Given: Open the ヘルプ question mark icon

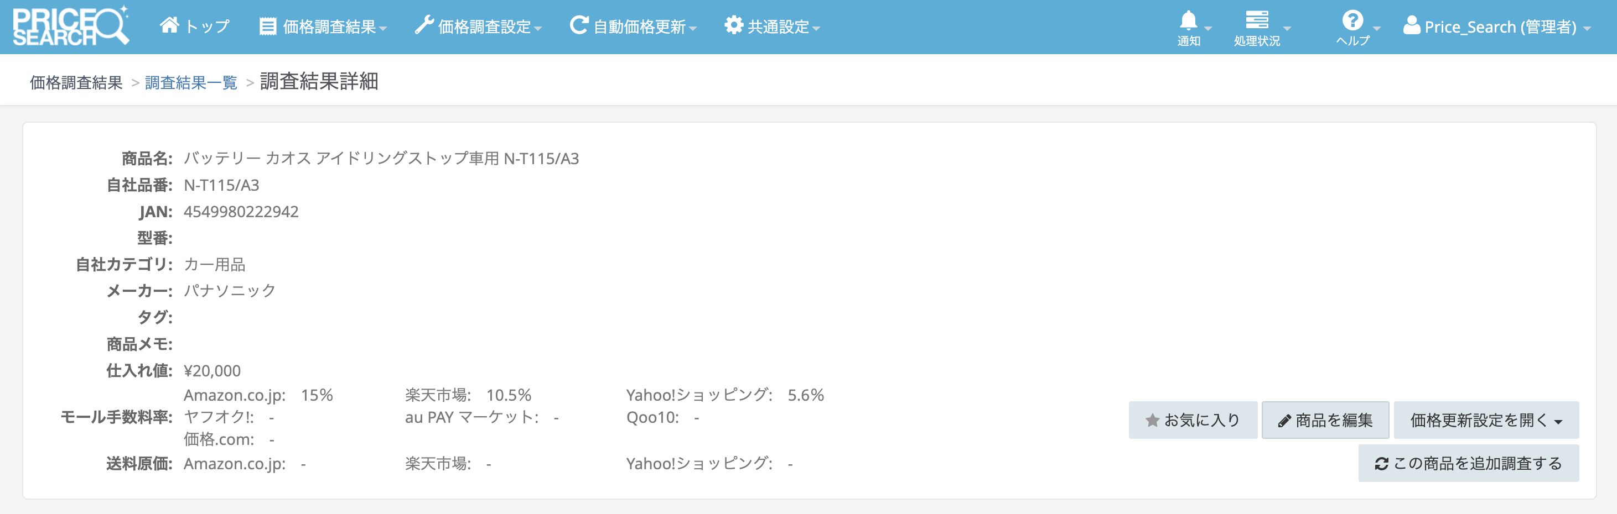Looking at the screenshot, I should (x=1352, y=20).
